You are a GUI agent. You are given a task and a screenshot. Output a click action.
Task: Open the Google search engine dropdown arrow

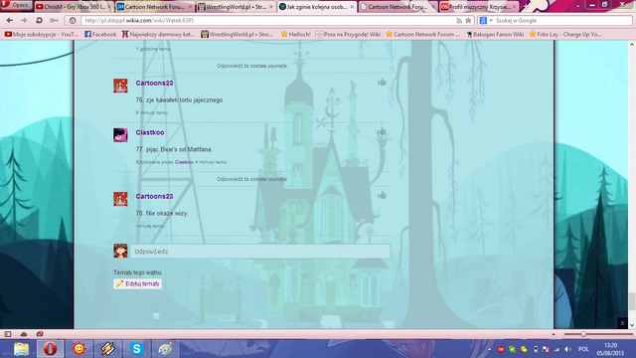click(491, 20)
